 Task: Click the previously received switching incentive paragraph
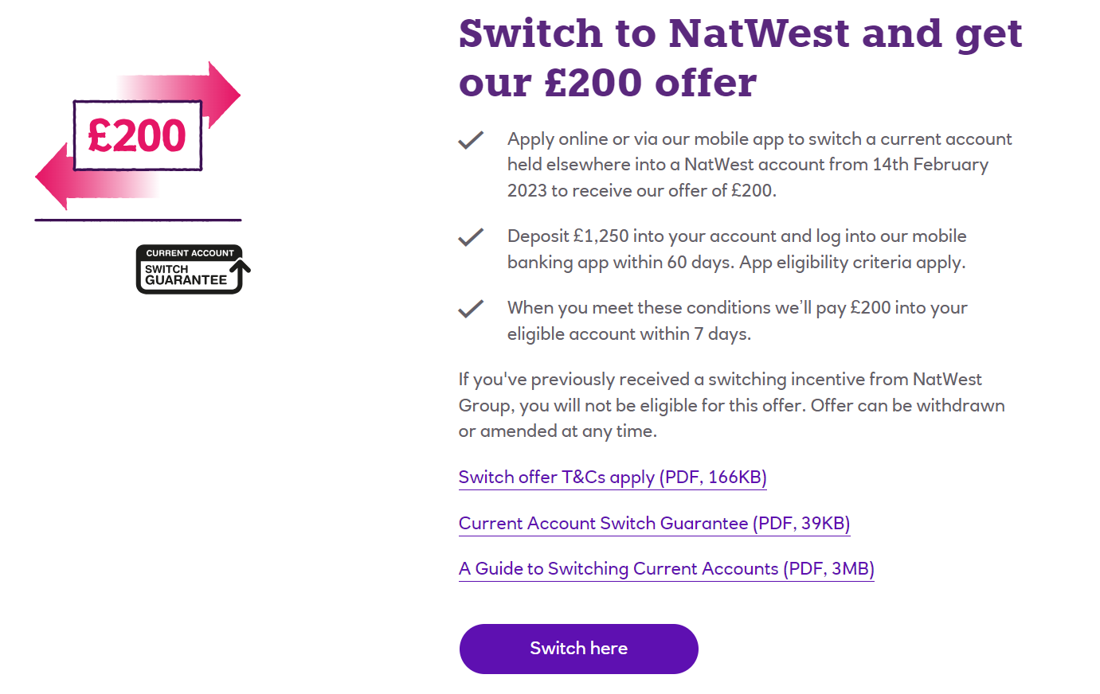(732, 405)
